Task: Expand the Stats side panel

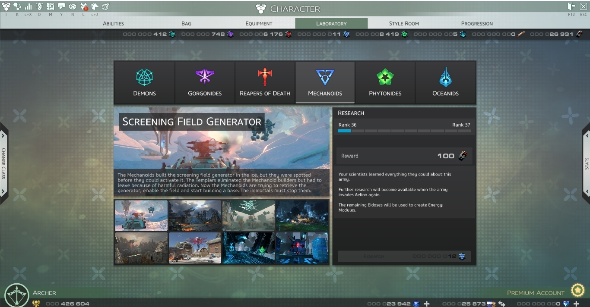Action: pos(586,163)
